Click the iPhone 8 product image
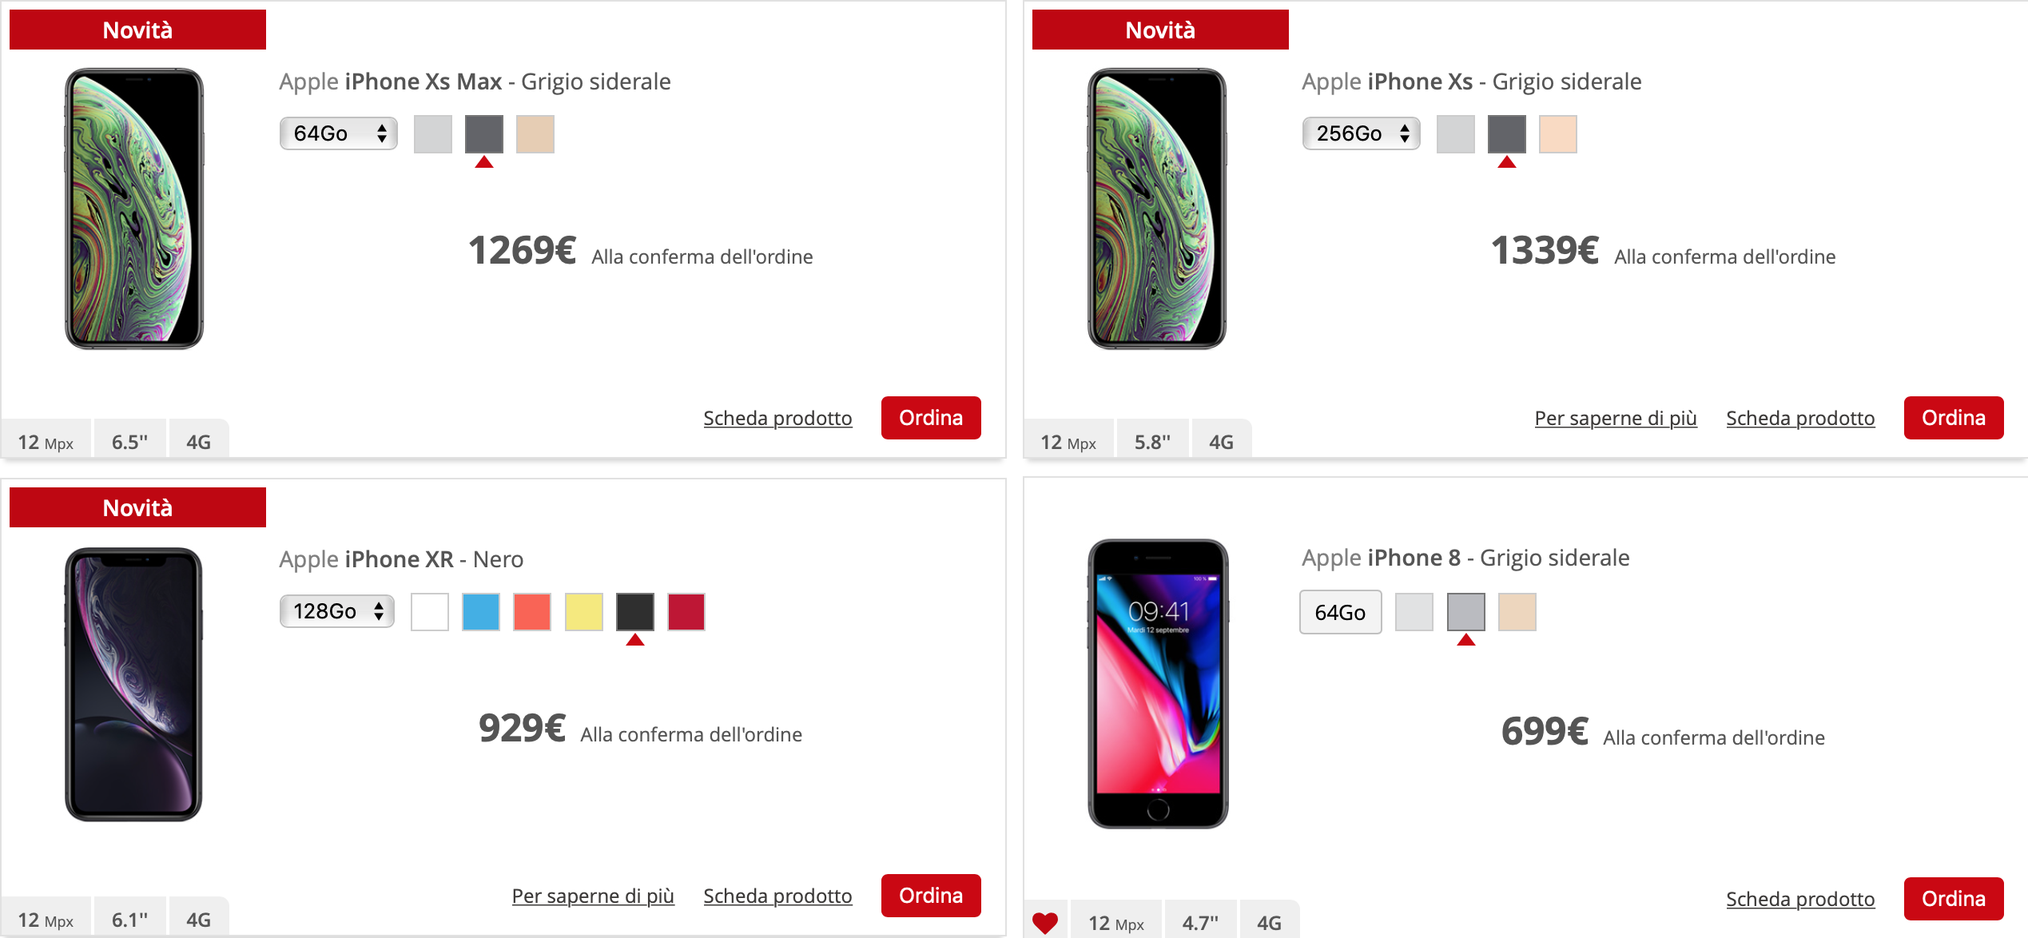Screen dimensions: 2028x938 pyautogui.click(x=1158, y=683)
